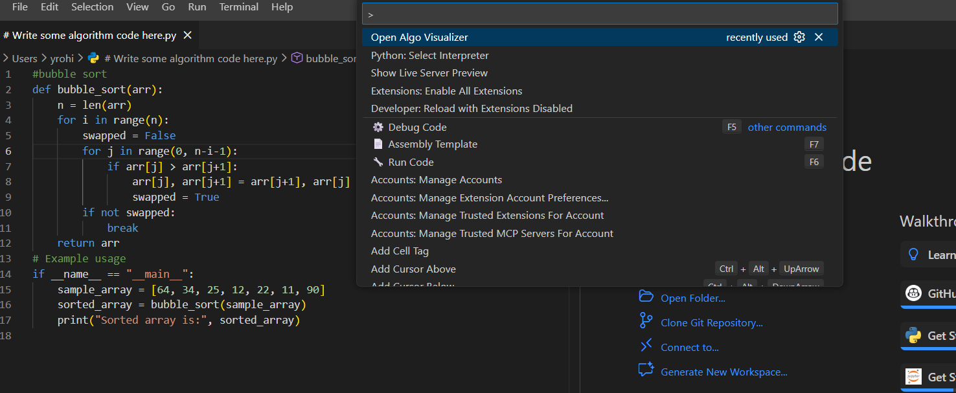Configure keybinding gear for Algo Visualizer
956x393 pixels.
(x=799, y=38)
